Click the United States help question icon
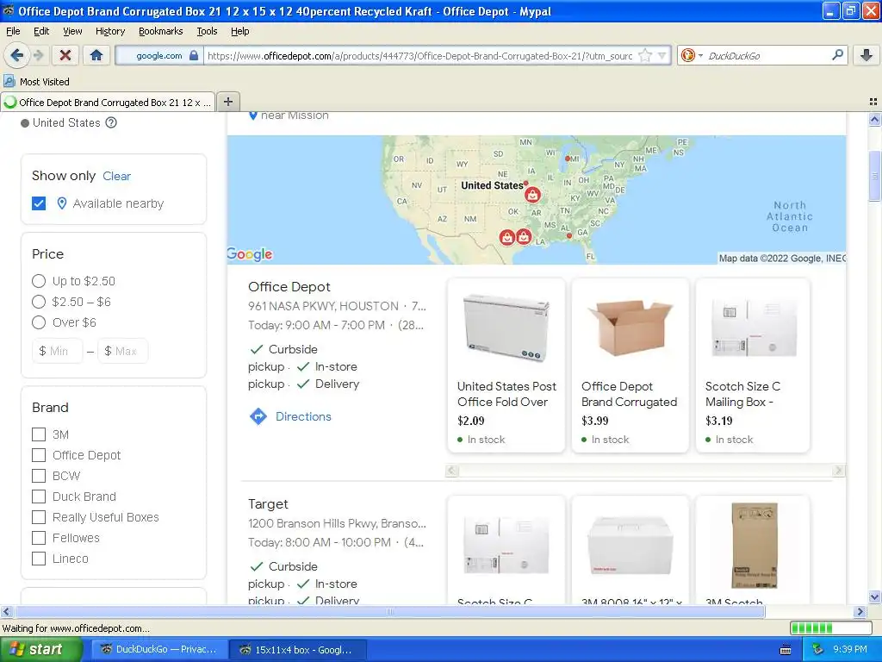882x662 pixels. pyautogui.click(x=111, y=122)
